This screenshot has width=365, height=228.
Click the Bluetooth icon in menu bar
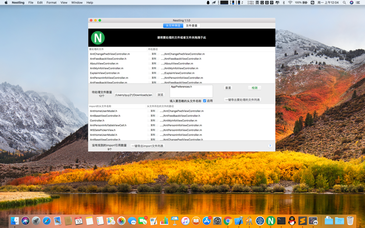point(284,3)
